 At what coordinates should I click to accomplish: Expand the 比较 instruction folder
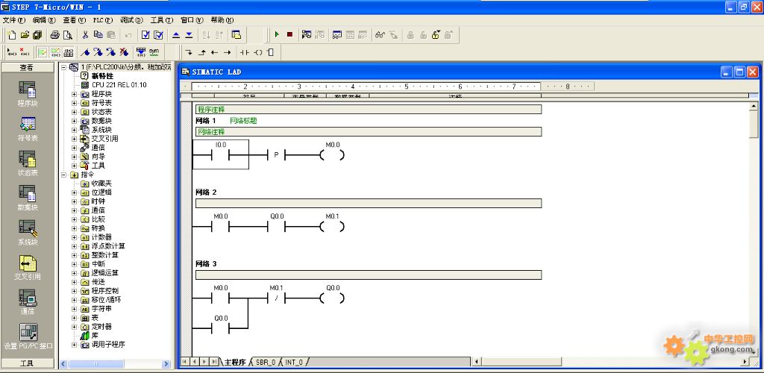coord(75,219)
